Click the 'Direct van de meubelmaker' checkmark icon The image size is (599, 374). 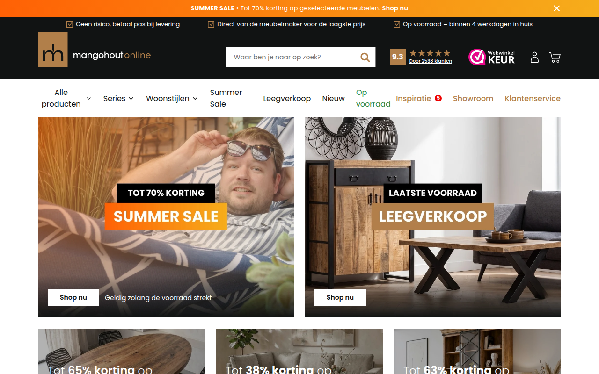pyautogui.click(x=211, y=24)
